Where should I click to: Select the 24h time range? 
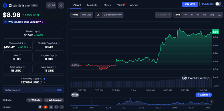[x=178, y=15]
